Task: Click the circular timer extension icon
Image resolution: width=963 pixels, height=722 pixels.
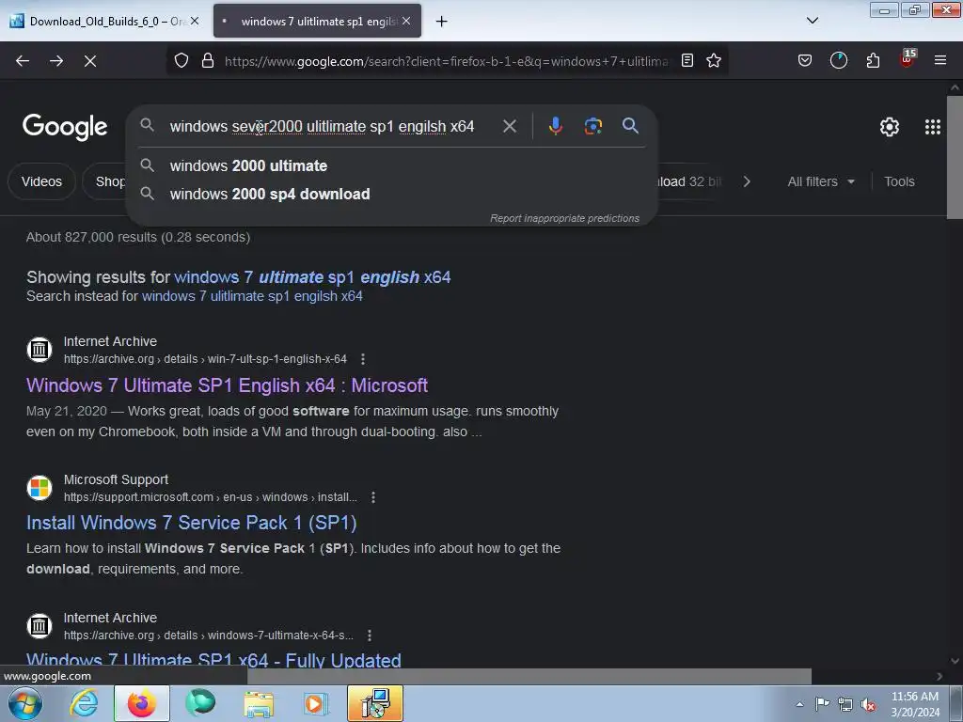Action: pos(838,61)
